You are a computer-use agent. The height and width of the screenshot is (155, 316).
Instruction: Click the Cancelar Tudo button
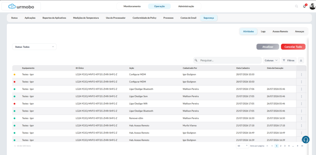293,47
